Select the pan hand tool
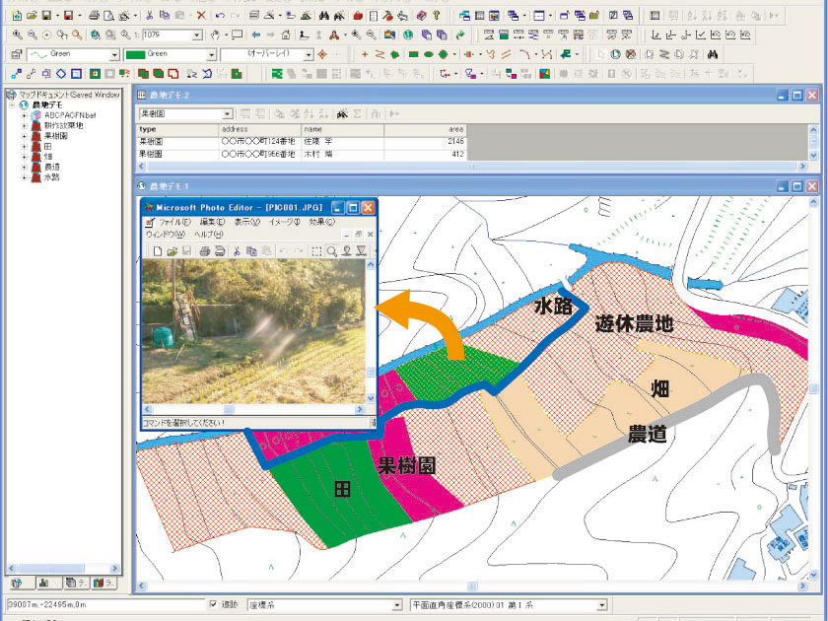The height and width of the screenshot is (621, 828). point(215,34)
